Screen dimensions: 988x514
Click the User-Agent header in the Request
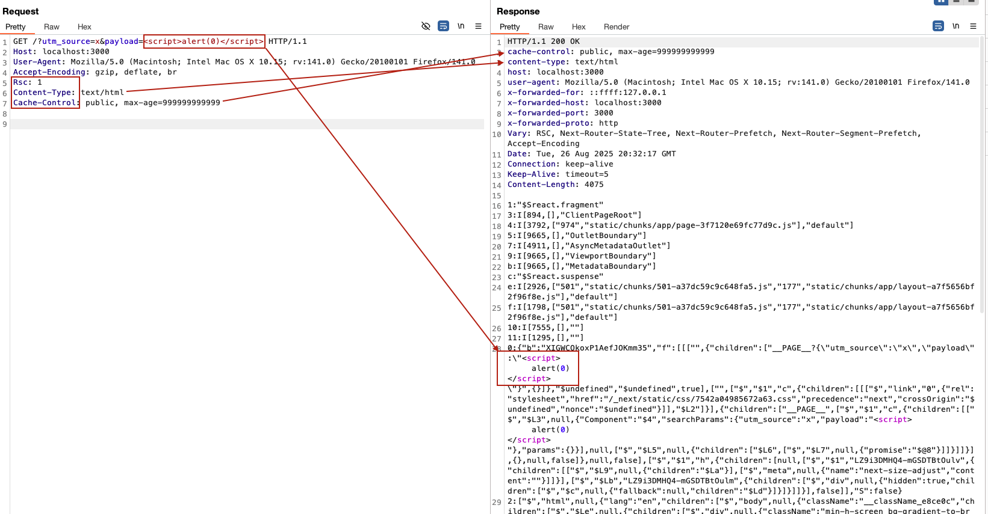click(x=244, y=62)
